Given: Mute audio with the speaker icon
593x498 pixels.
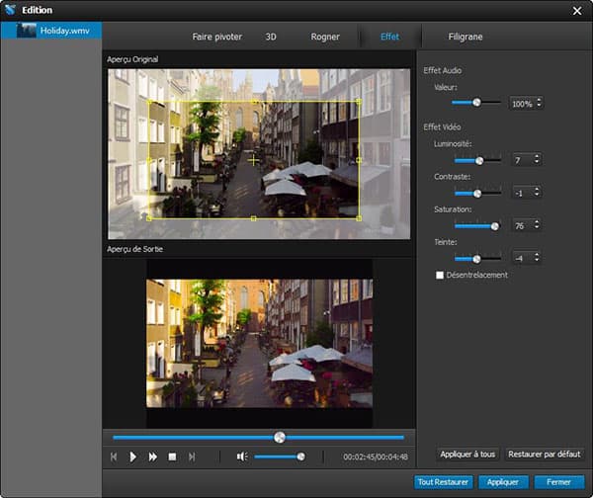Looking at the screenshot, I should click(x=241, y=456).
